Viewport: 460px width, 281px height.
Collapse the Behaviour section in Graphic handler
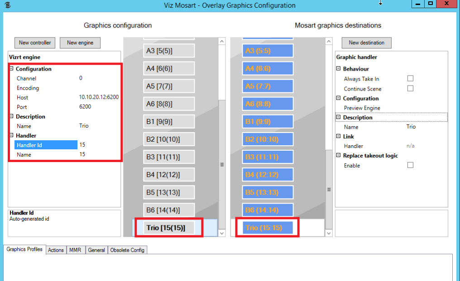338,69
